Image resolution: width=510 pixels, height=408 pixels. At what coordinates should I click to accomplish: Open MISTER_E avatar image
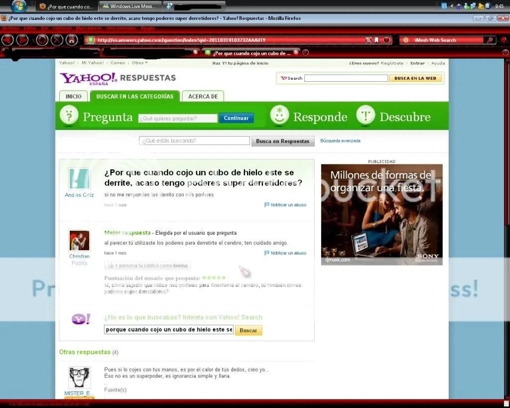pos(79,378)
